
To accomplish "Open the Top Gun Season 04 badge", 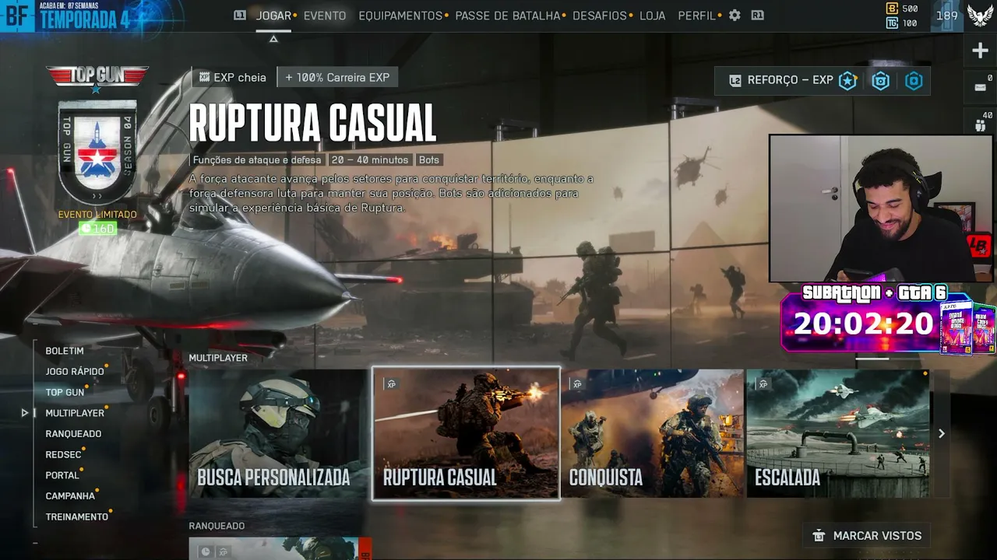I will (x=97, y=153).
